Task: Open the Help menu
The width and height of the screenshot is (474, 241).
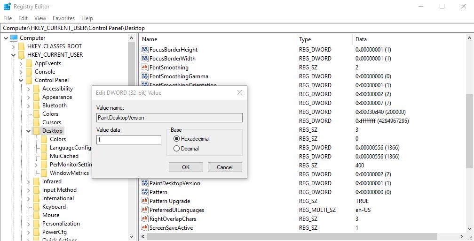Action: pos(87,18)
